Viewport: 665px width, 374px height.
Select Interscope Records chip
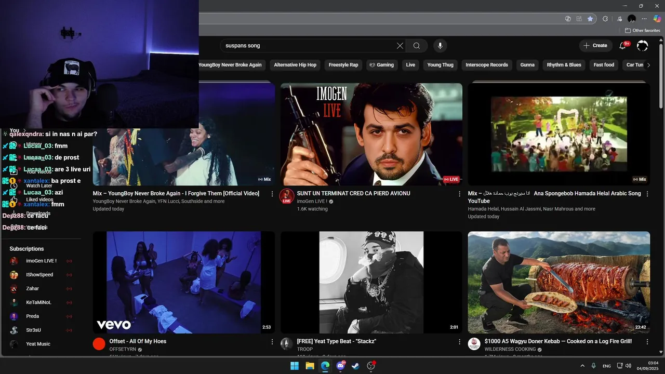click(x=487, y=65)
